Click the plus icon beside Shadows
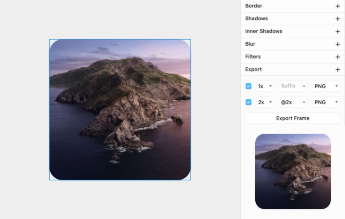 point(337,19)
